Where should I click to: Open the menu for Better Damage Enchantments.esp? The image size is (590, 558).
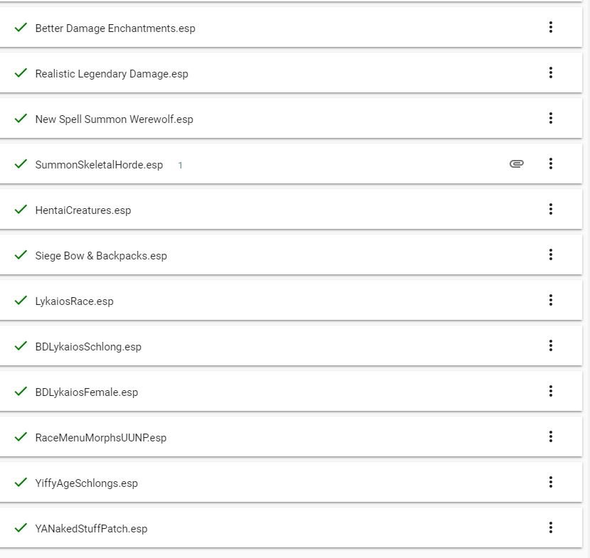[550, 27]
